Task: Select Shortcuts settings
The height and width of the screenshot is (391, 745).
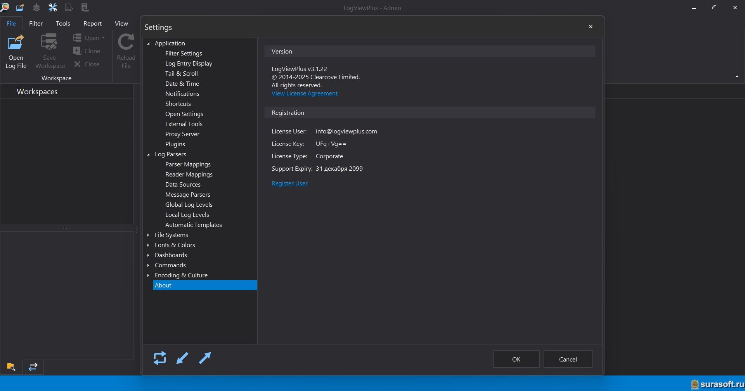Action: [x=178, y=104]
